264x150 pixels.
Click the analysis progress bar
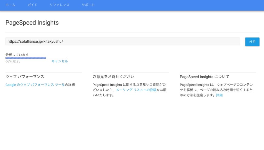pos(36,58)
